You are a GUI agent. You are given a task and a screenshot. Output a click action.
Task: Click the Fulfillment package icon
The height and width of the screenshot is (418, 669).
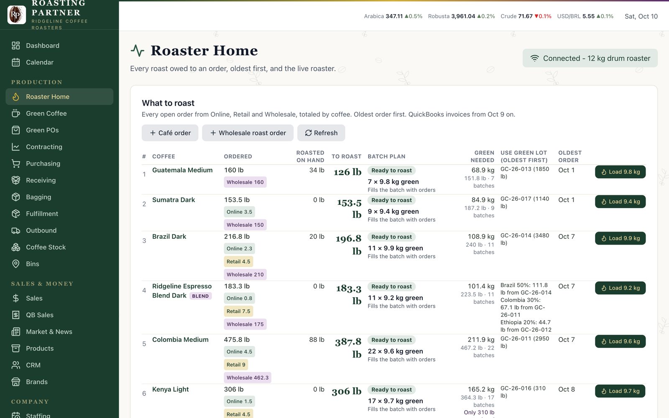[16, 214]
